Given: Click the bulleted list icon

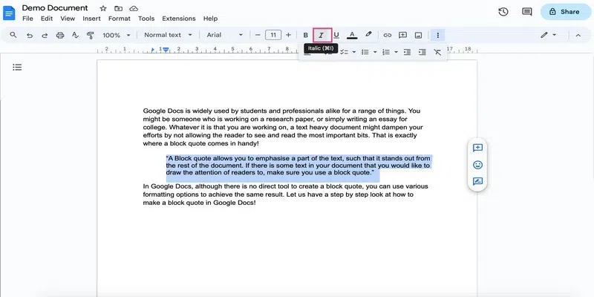Looking at the screenshot, I should 365,52.
